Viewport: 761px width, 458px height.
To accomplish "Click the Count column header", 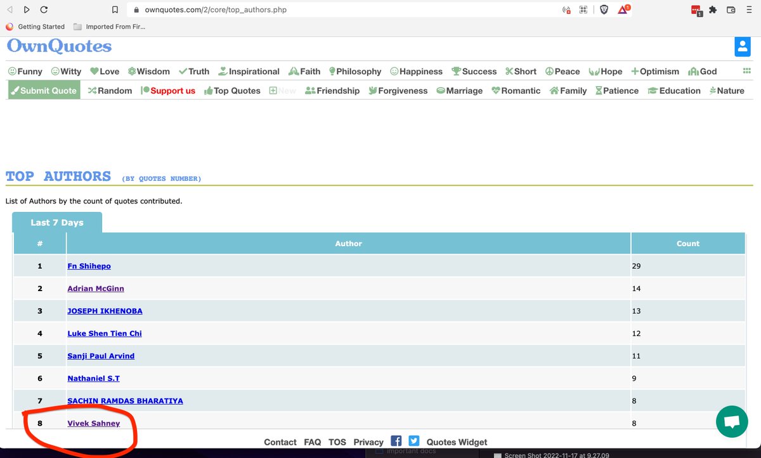I will click(x=688, y=244).
